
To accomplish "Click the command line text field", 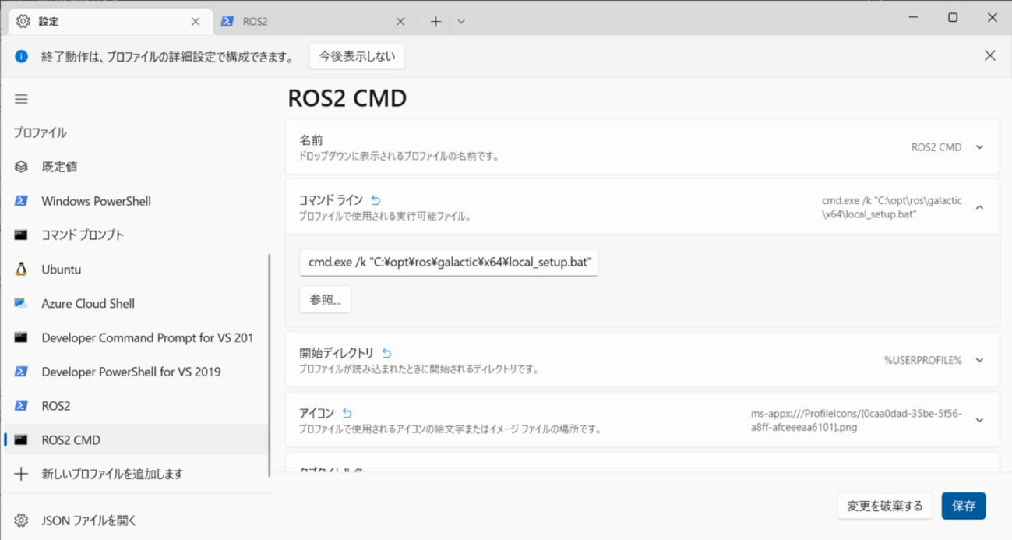I will pyautogui.click(x=448, y=263).
